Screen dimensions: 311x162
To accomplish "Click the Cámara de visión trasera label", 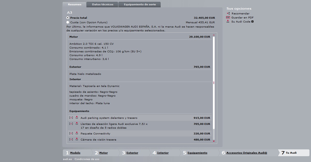I will (x=98, y=140).
